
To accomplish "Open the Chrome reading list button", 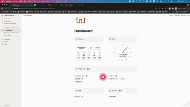I will 182,12.
